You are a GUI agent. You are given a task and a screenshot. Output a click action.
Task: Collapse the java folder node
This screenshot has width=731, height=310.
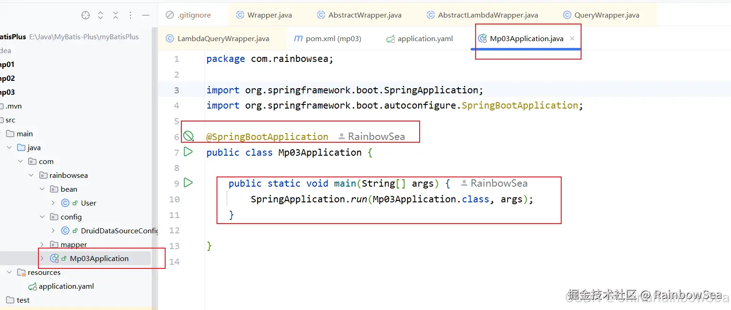(x=9, y=147)
